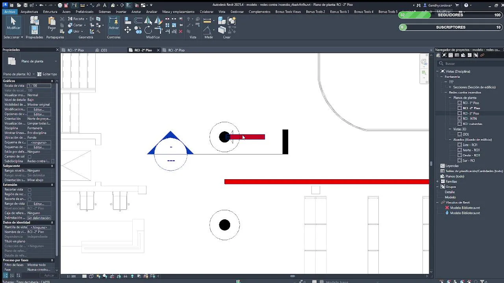Click the Undo arrow icon

(41, 5)
